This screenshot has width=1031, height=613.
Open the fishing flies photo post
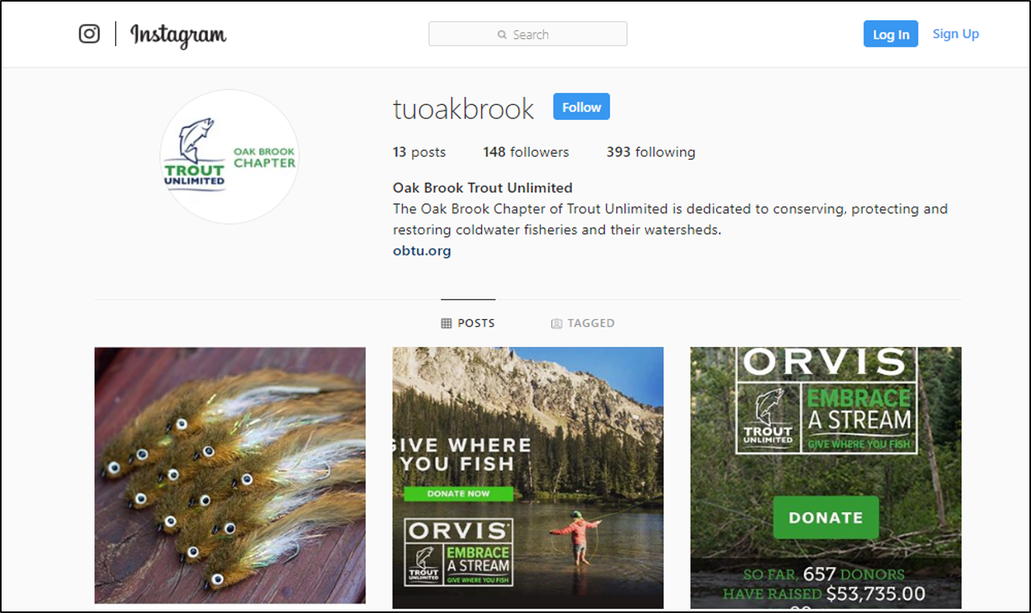230,476
